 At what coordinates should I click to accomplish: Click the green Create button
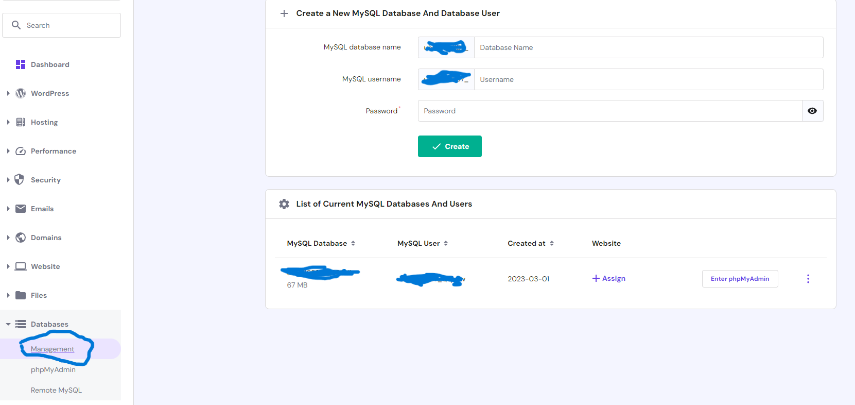[450, 146]
